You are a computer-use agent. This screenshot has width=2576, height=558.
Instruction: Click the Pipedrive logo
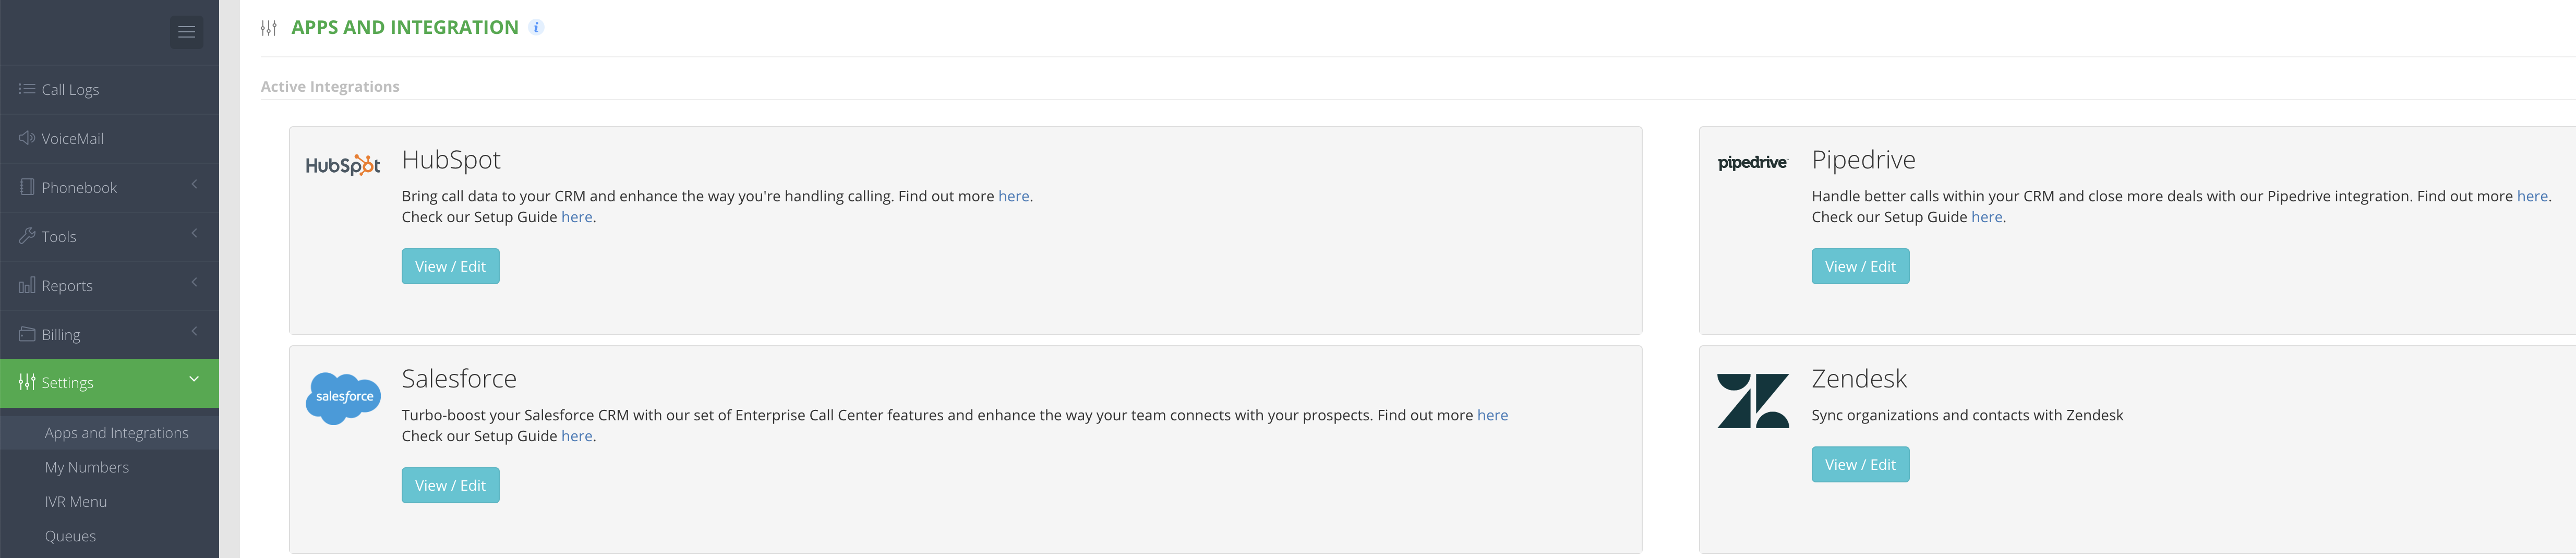pos(1752,163)
